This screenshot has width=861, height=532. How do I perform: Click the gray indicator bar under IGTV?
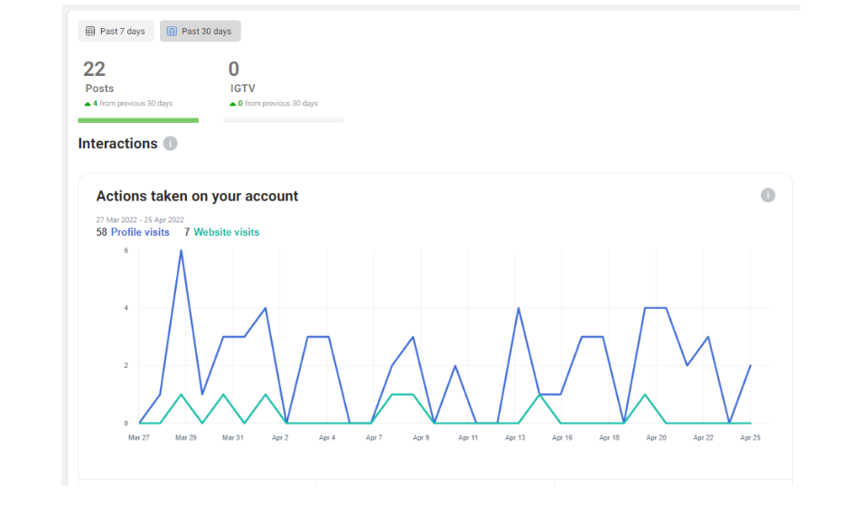click(x=283, y=120)
